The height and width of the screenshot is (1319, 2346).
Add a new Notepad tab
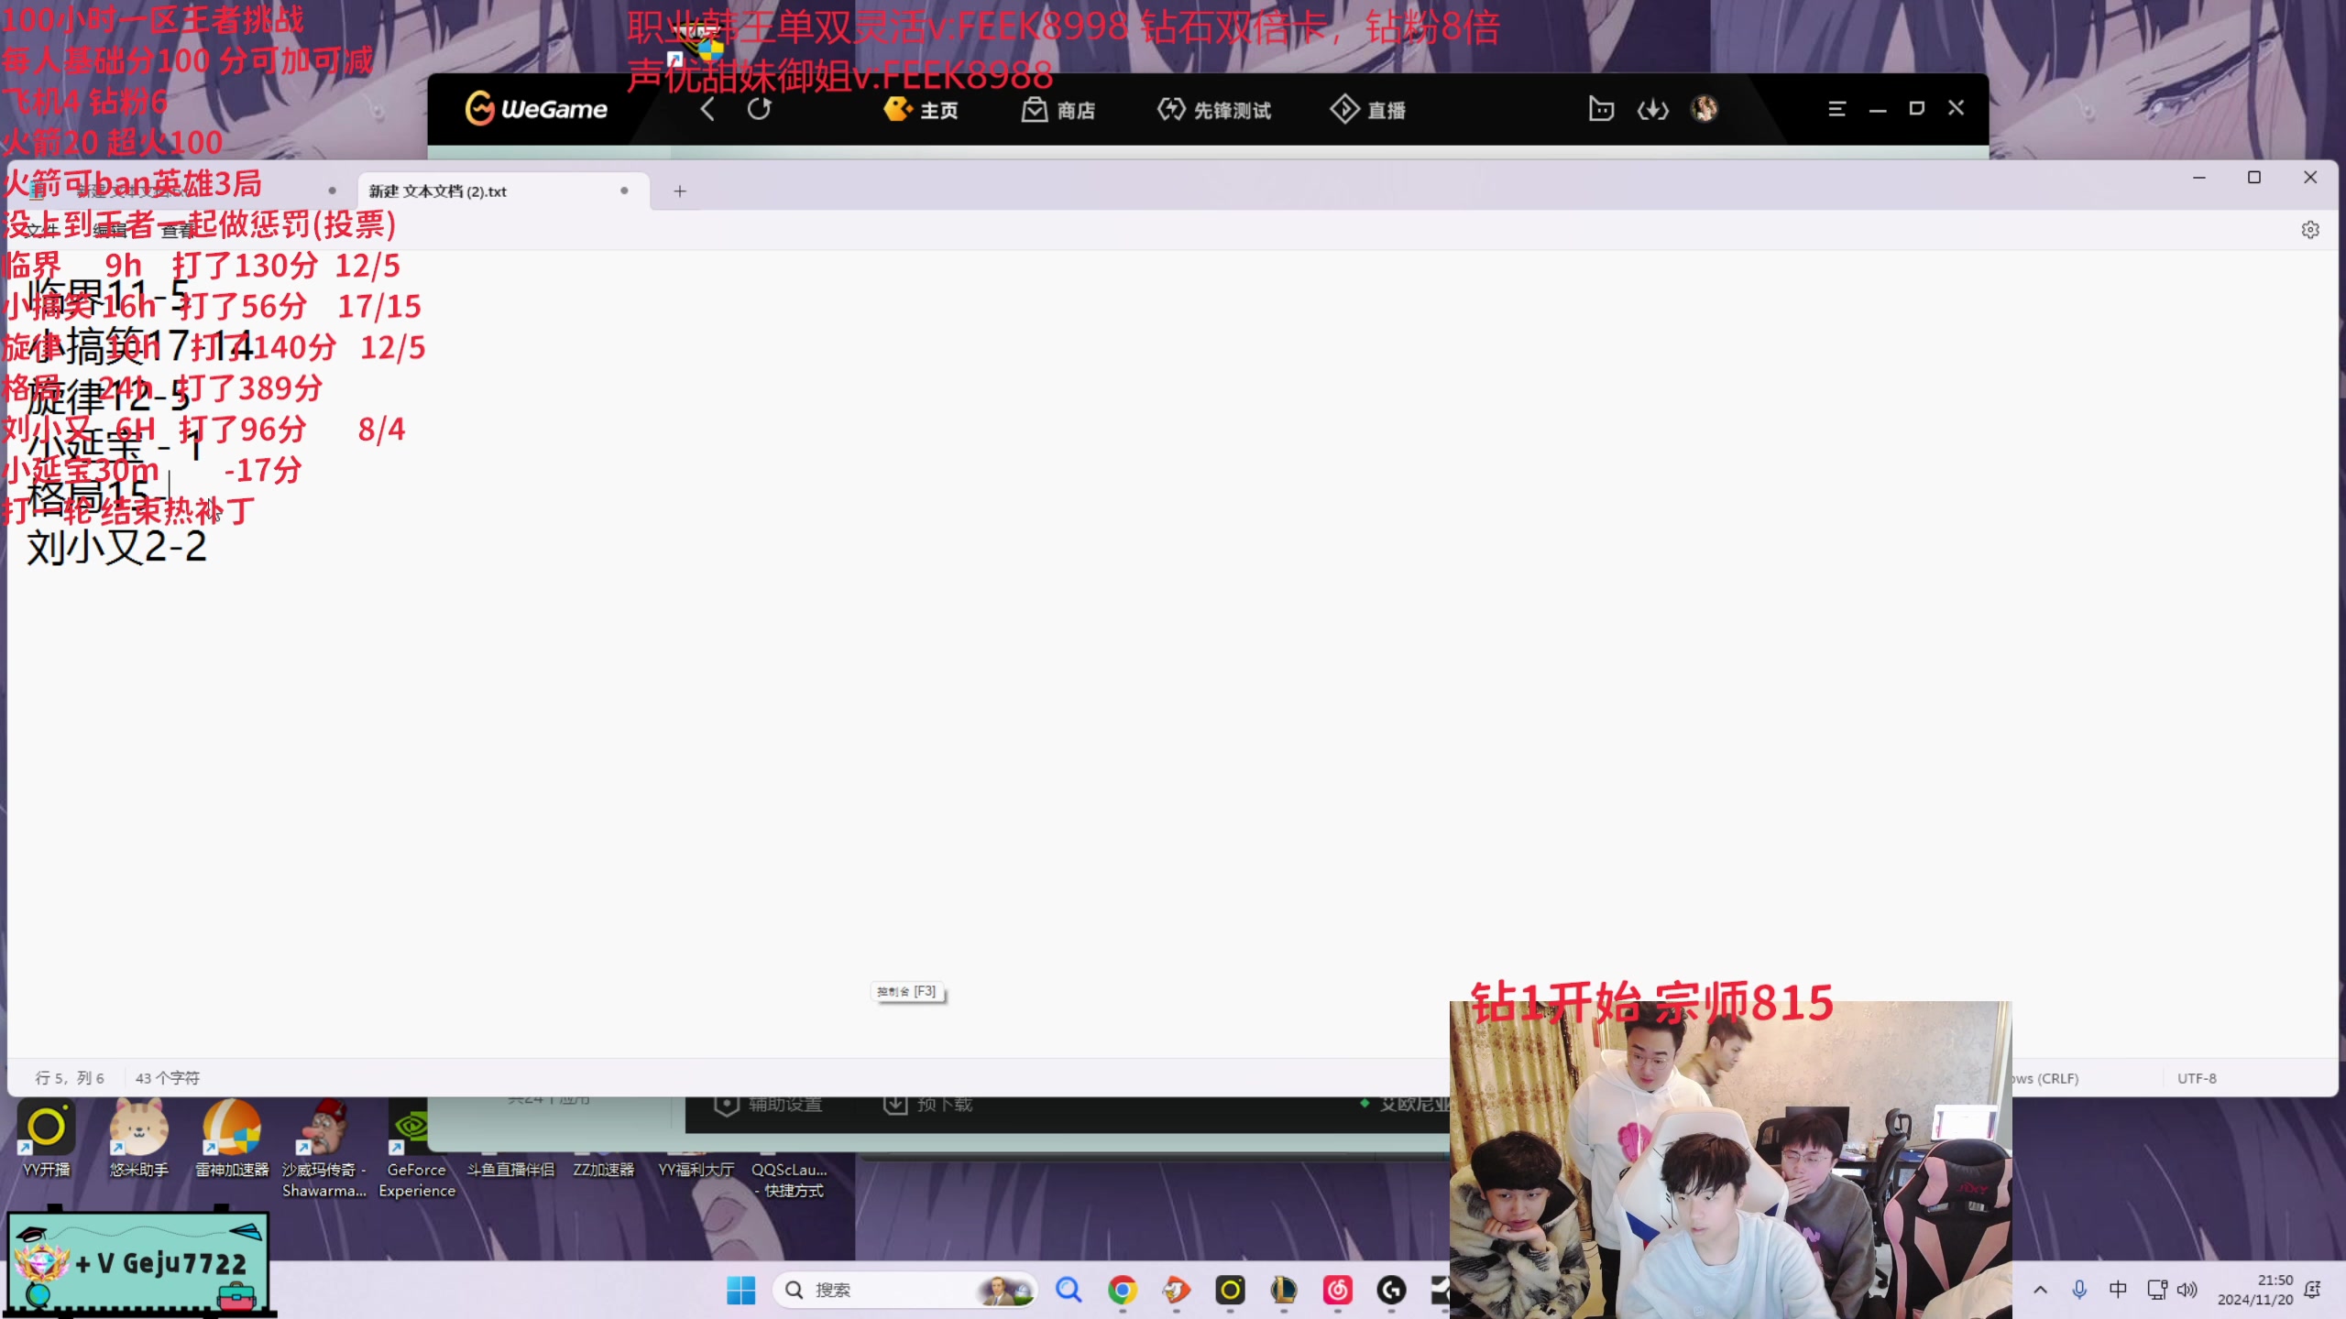(x=680, y=191)
